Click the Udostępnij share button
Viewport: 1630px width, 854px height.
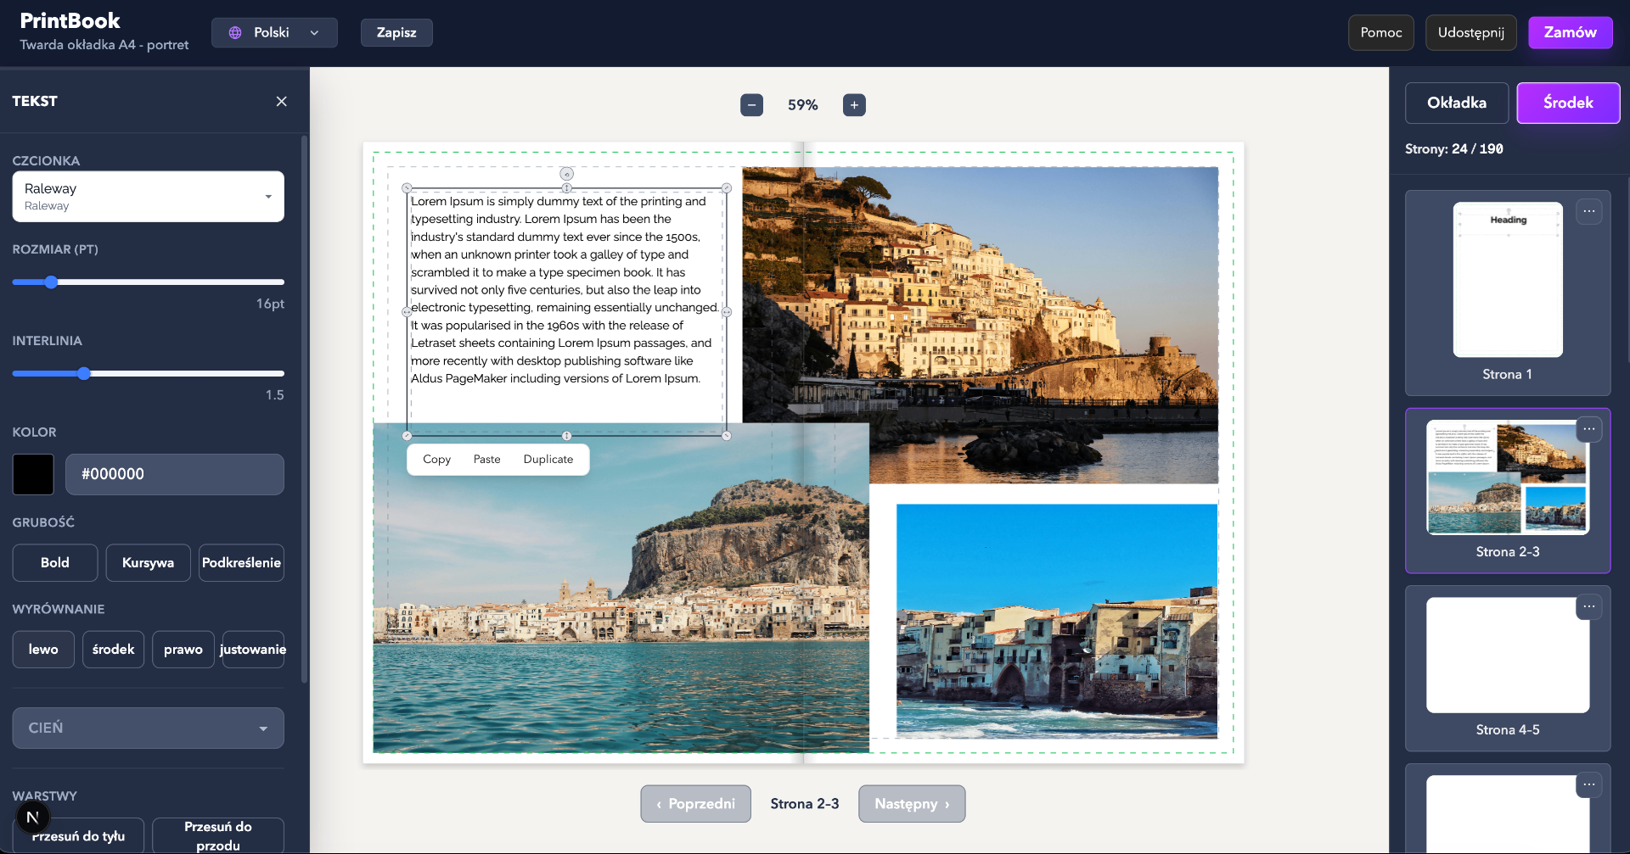click(x=1471, y=33)
